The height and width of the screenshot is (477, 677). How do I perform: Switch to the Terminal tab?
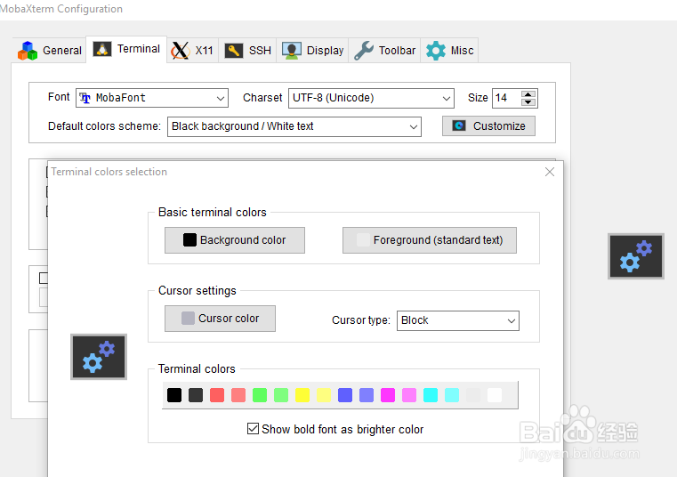coord(127,49)
